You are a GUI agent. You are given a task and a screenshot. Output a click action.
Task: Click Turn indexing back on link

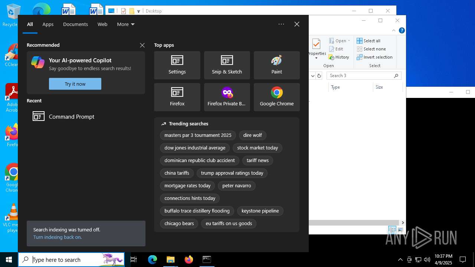(58, 237)
